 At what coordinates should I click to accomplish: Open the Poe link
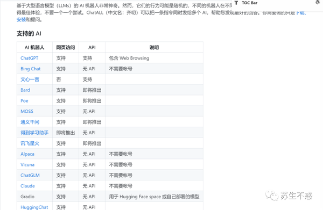point(24,101)
